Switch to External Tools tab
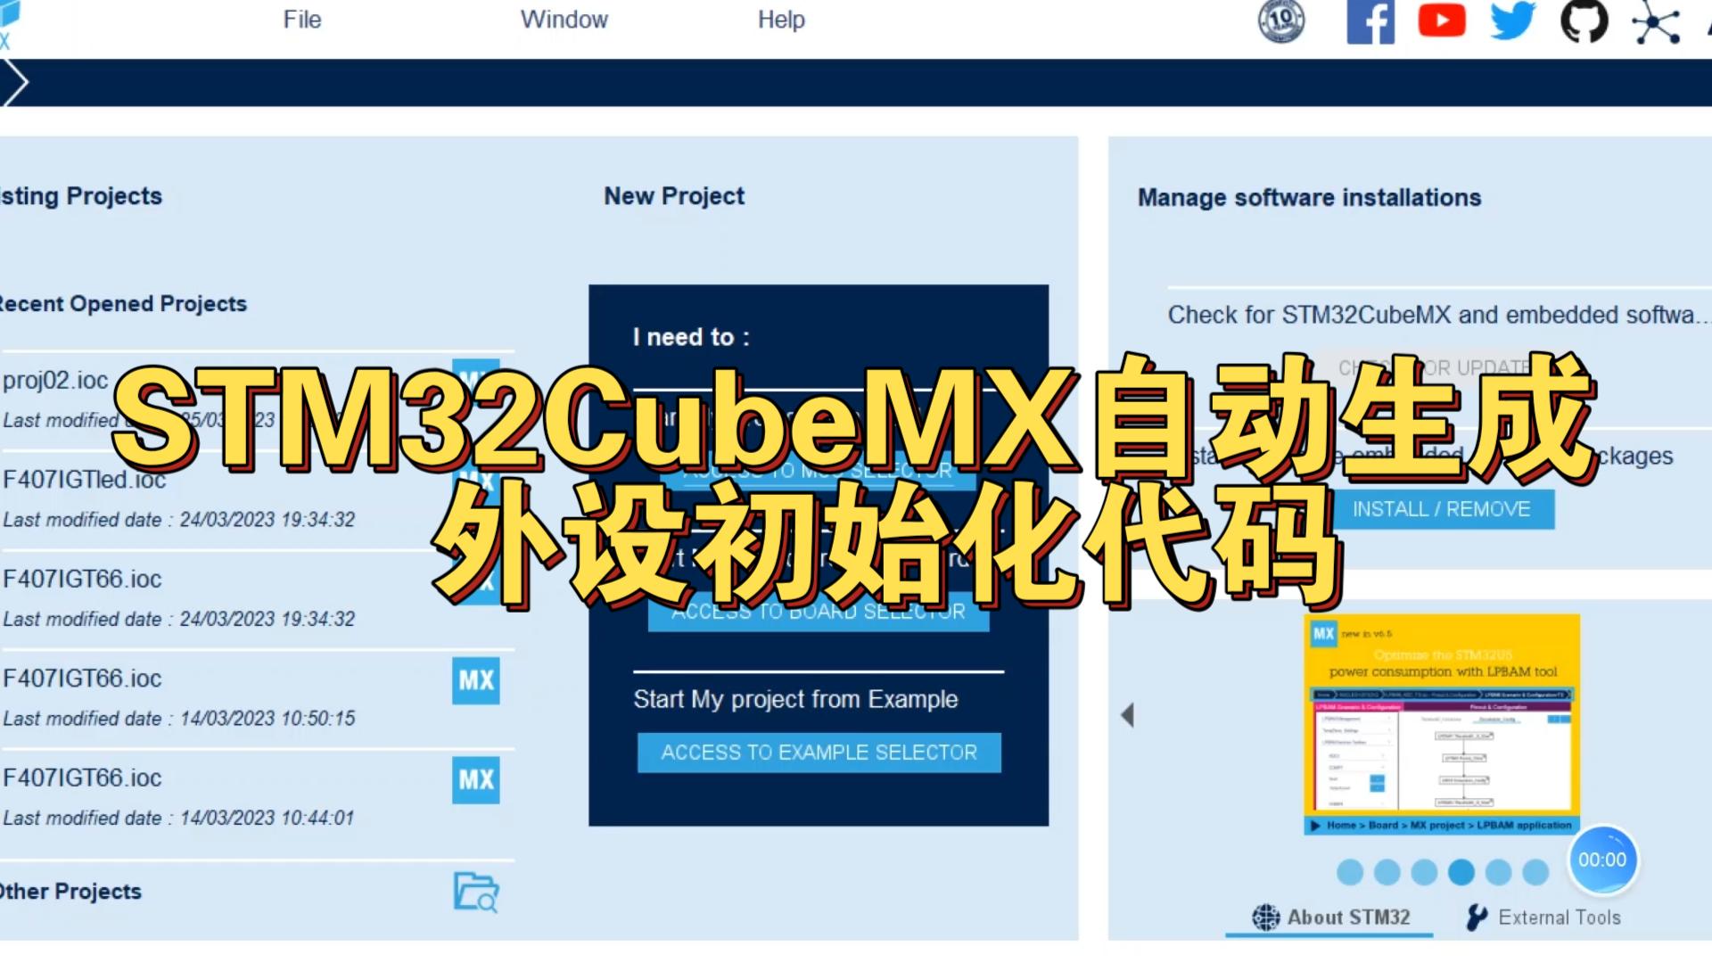Image resolution: width=1712 pixels, height=963 pixels. pos(1543,918)
